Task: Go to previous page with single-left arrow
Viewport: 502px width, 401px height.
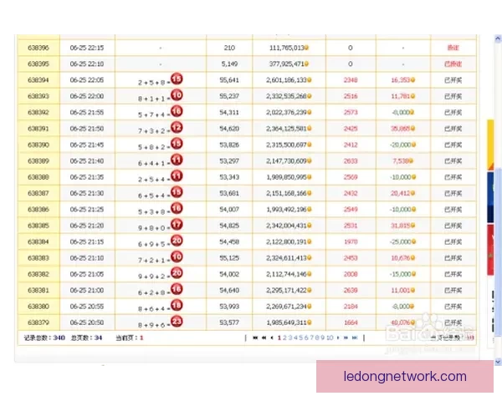Action: [x=272, y=338]
